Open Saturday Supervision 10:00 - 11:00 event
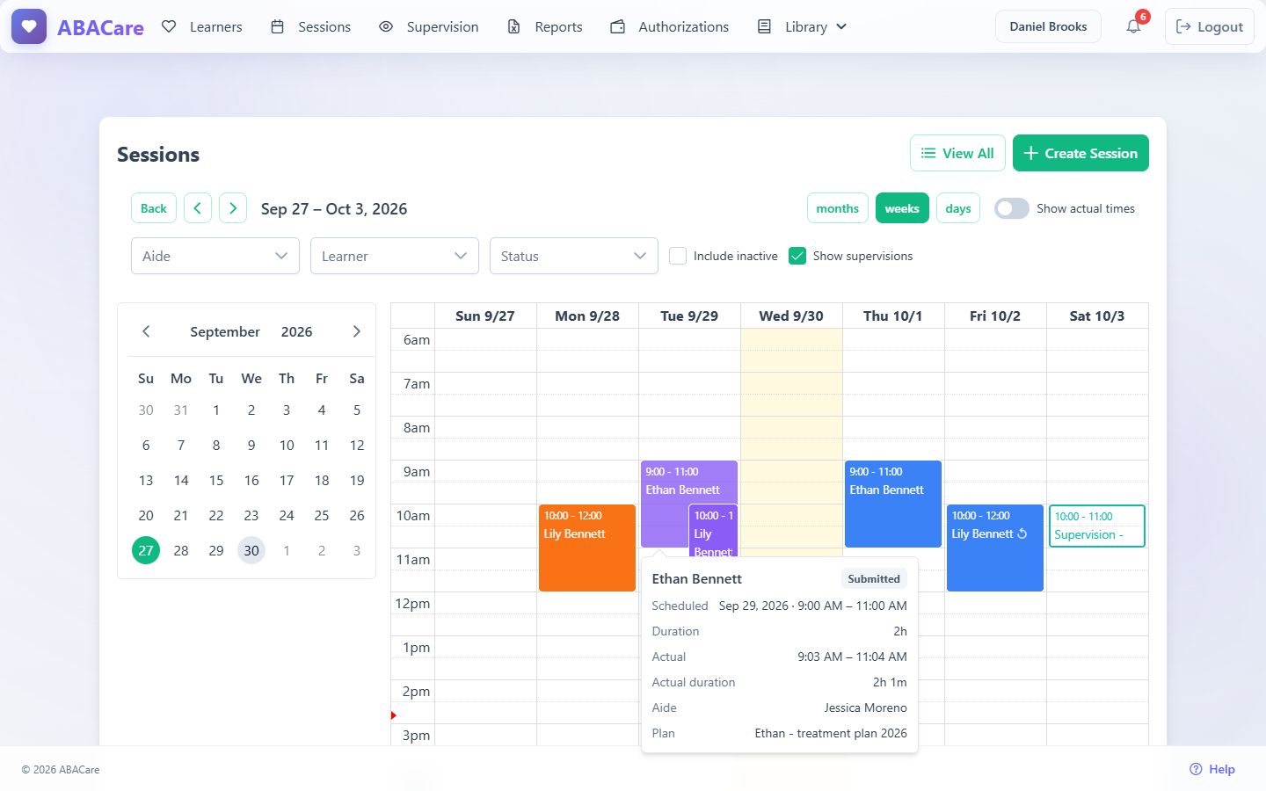Screen dimensions: 1266x791 coord(1097,526)
